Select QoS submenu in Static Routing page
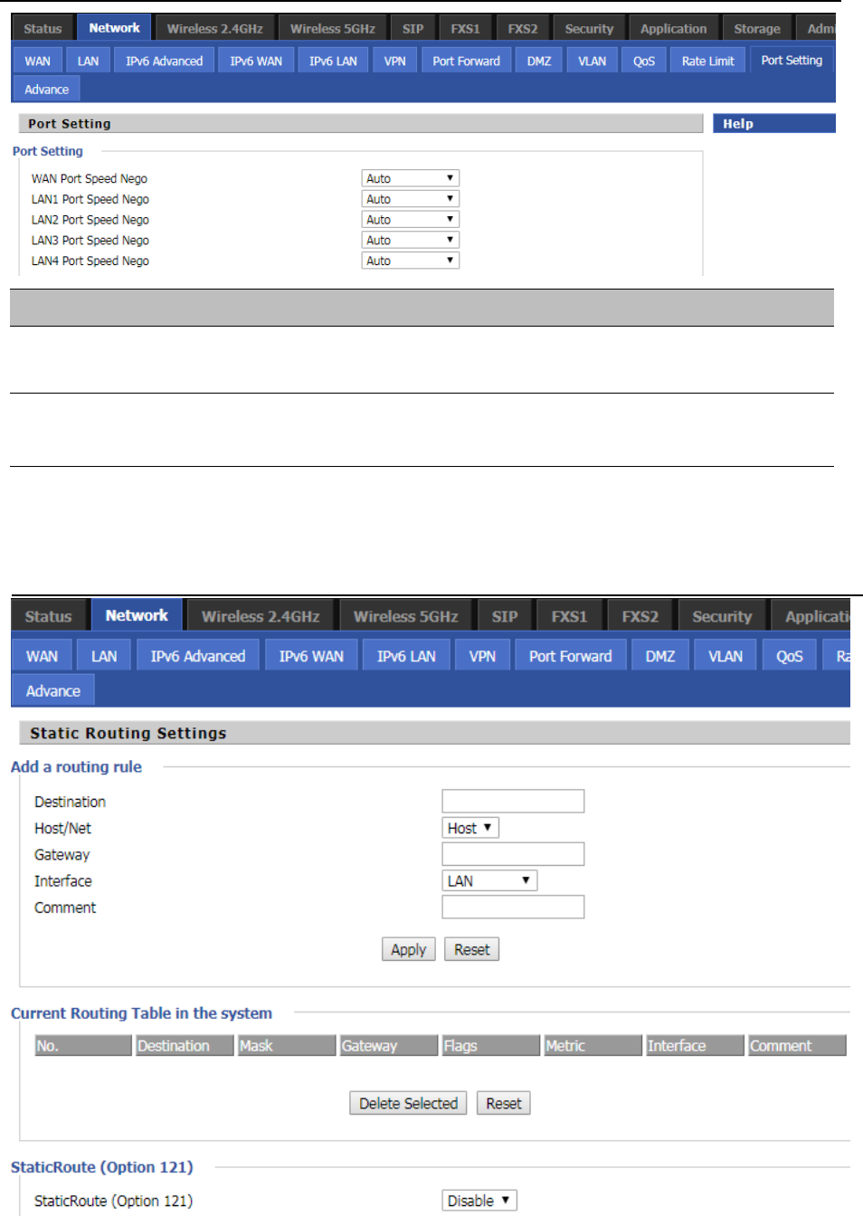Screen dimensions: 863x1216 tap(790, 656)
